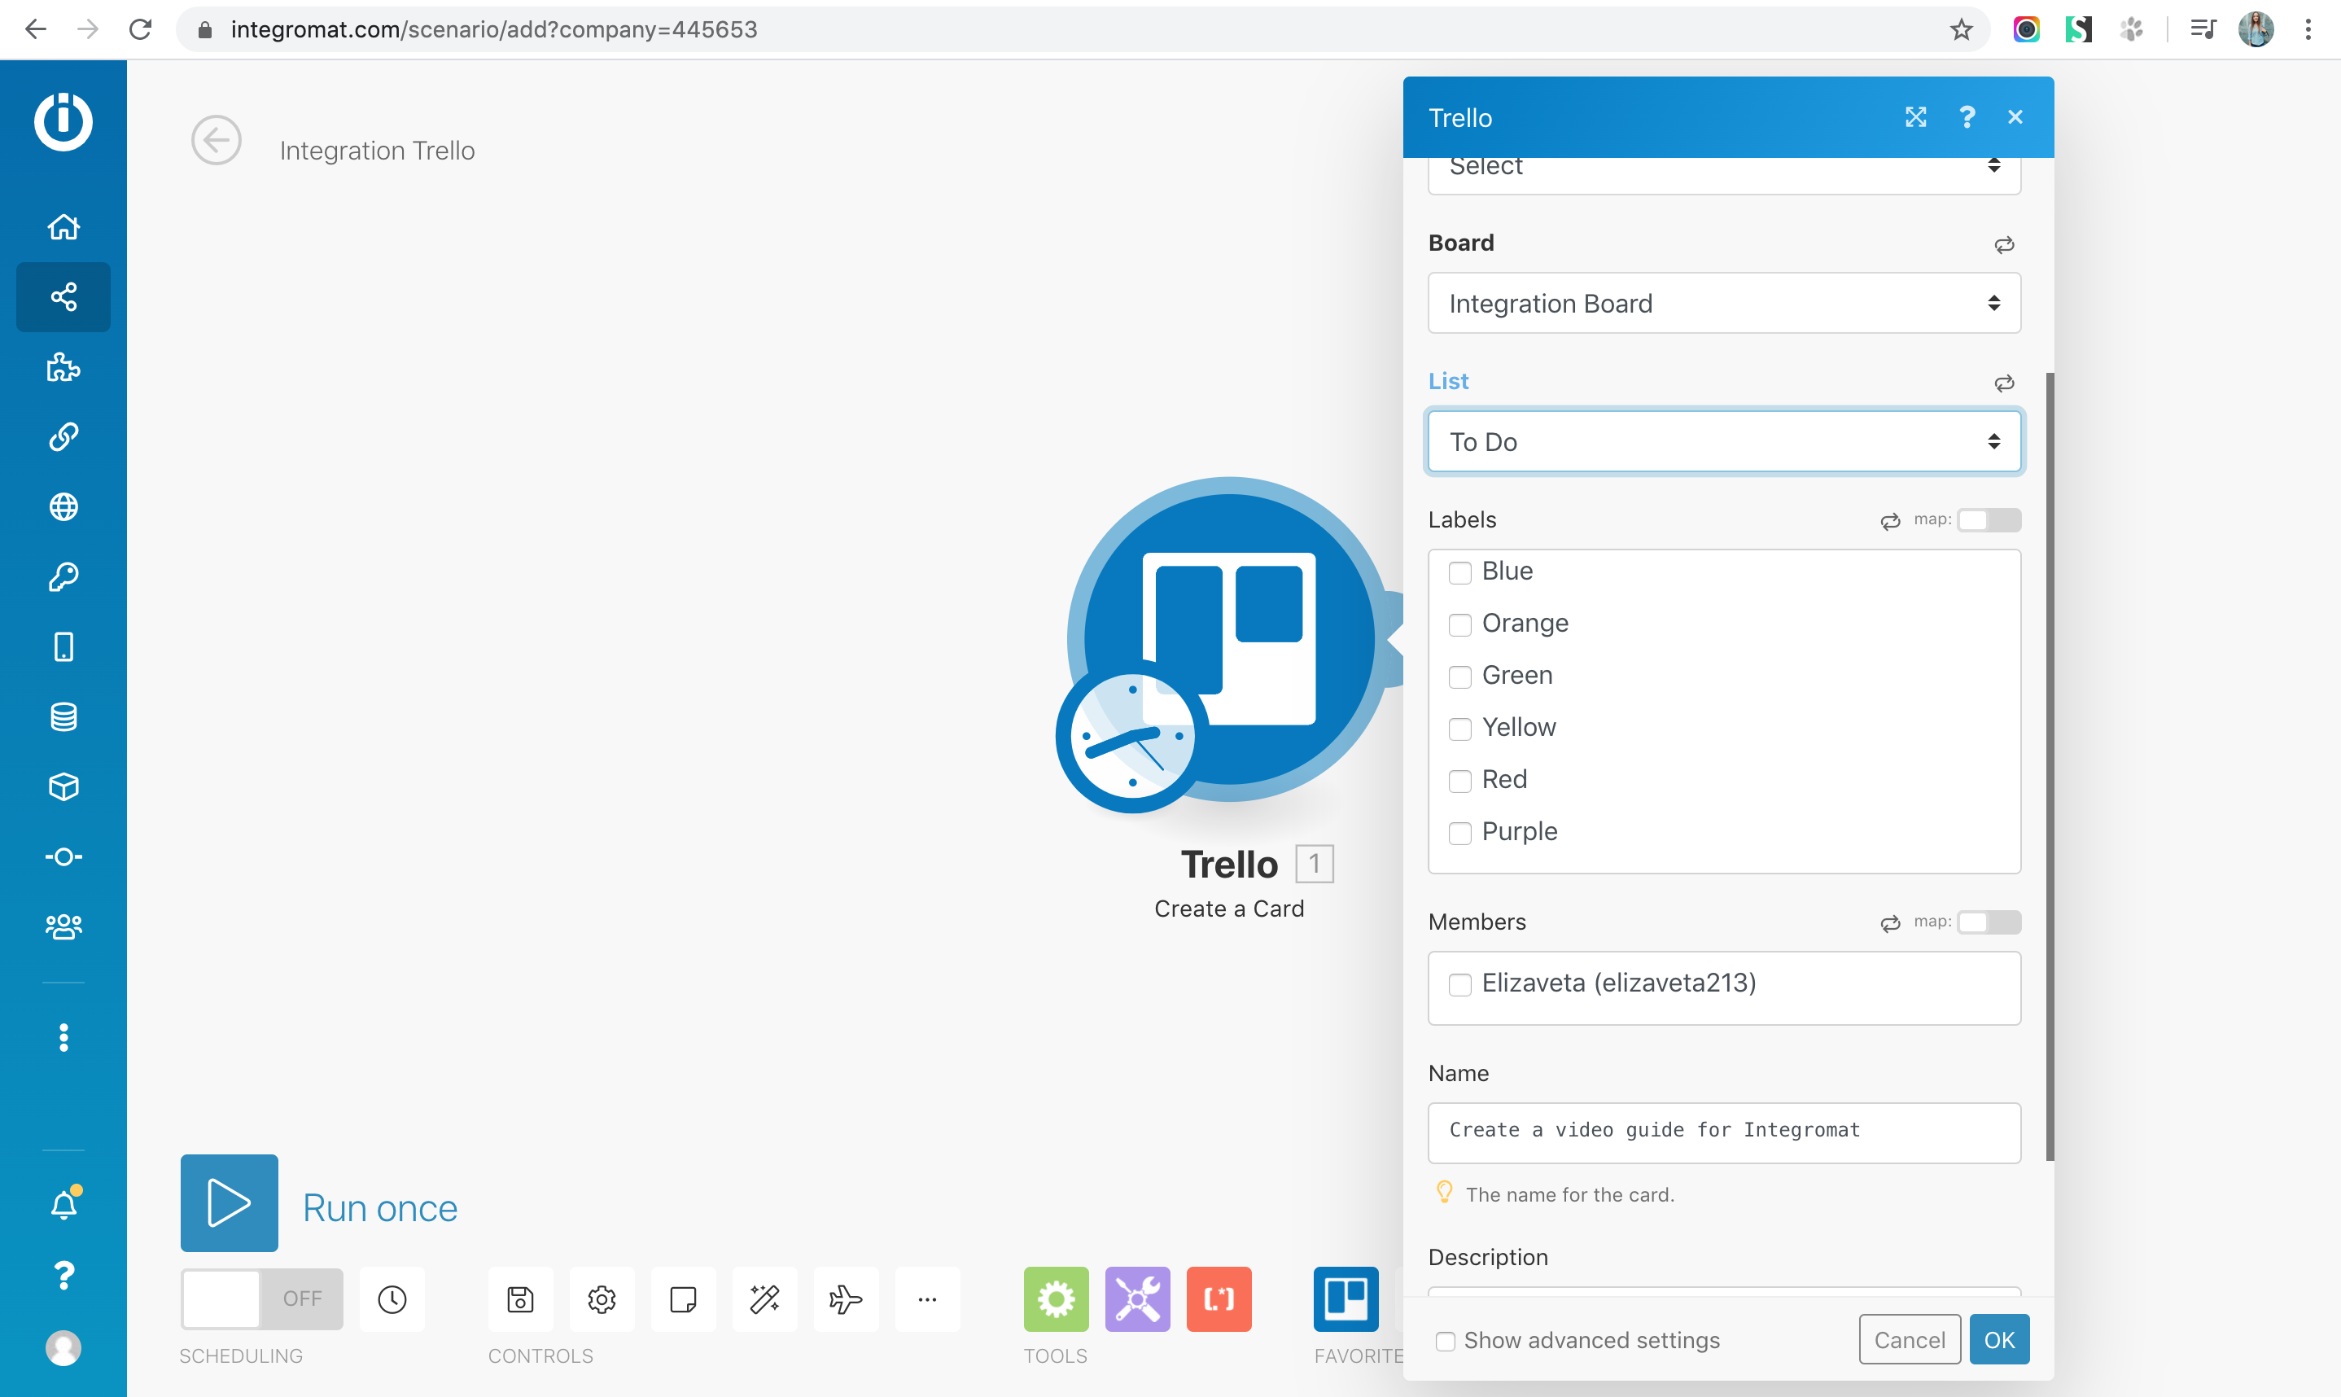Open the Board dropdown Integration Board
Viewport: 2341px width, 1397px height.
[x=1723, y=303]
